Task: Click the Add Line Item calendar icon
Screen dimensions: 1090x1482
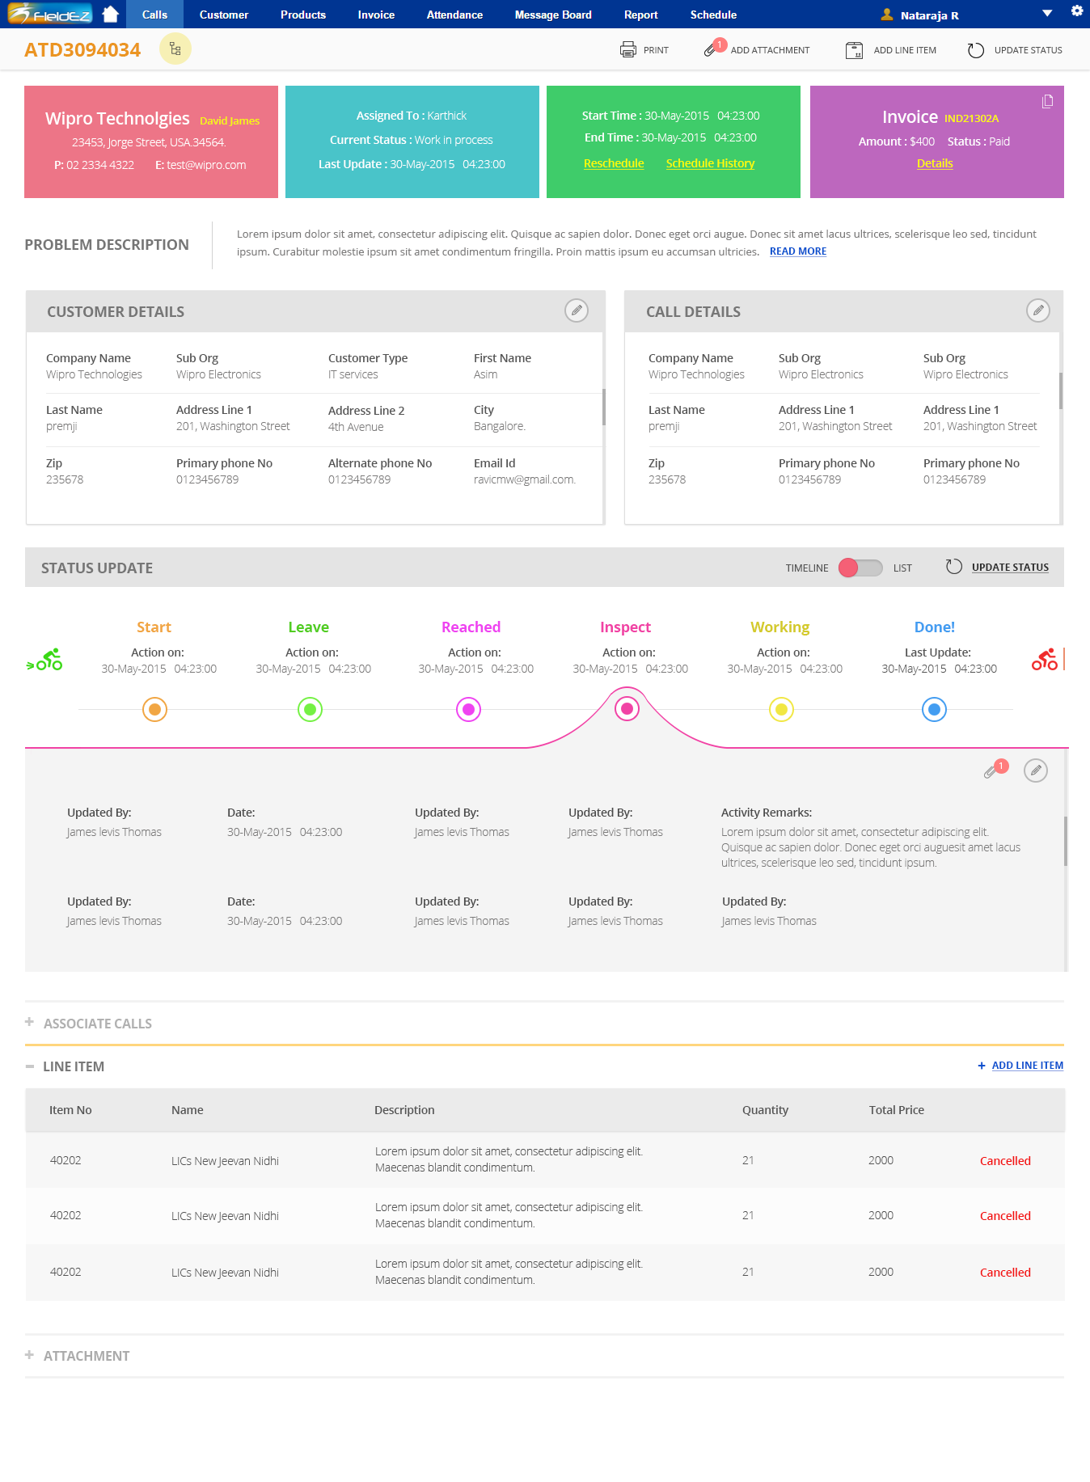Action: click(x=854, y=50)
